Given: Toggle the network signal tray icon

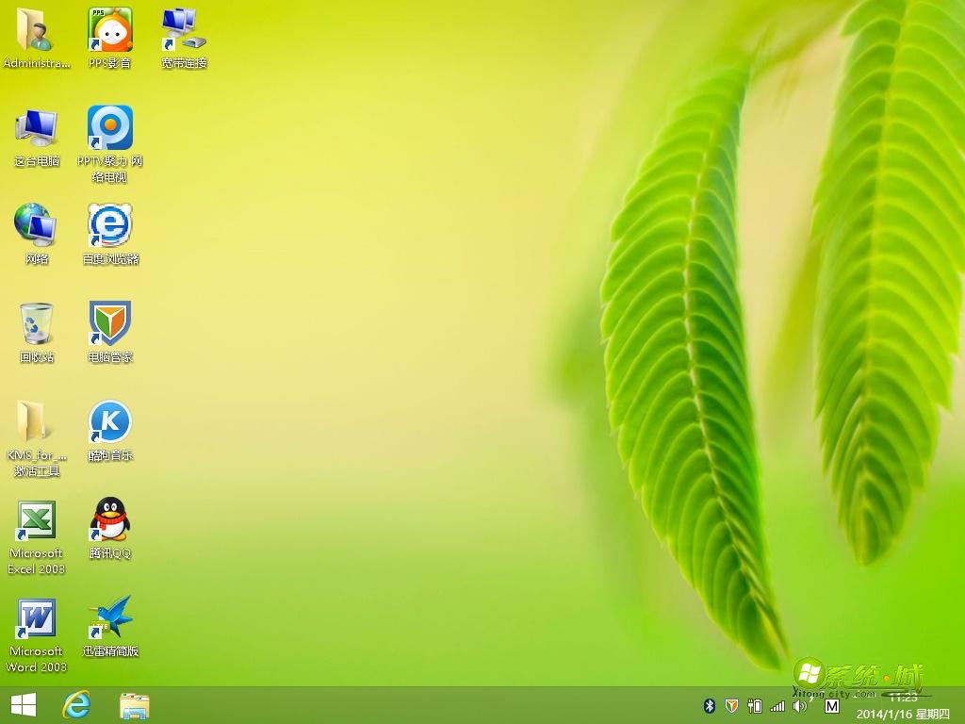Looking at the screenshot, I should [x=777, y=704].
